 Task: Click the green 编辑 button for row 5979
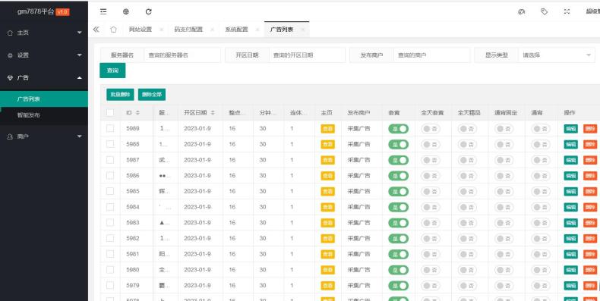click(571, 285)
